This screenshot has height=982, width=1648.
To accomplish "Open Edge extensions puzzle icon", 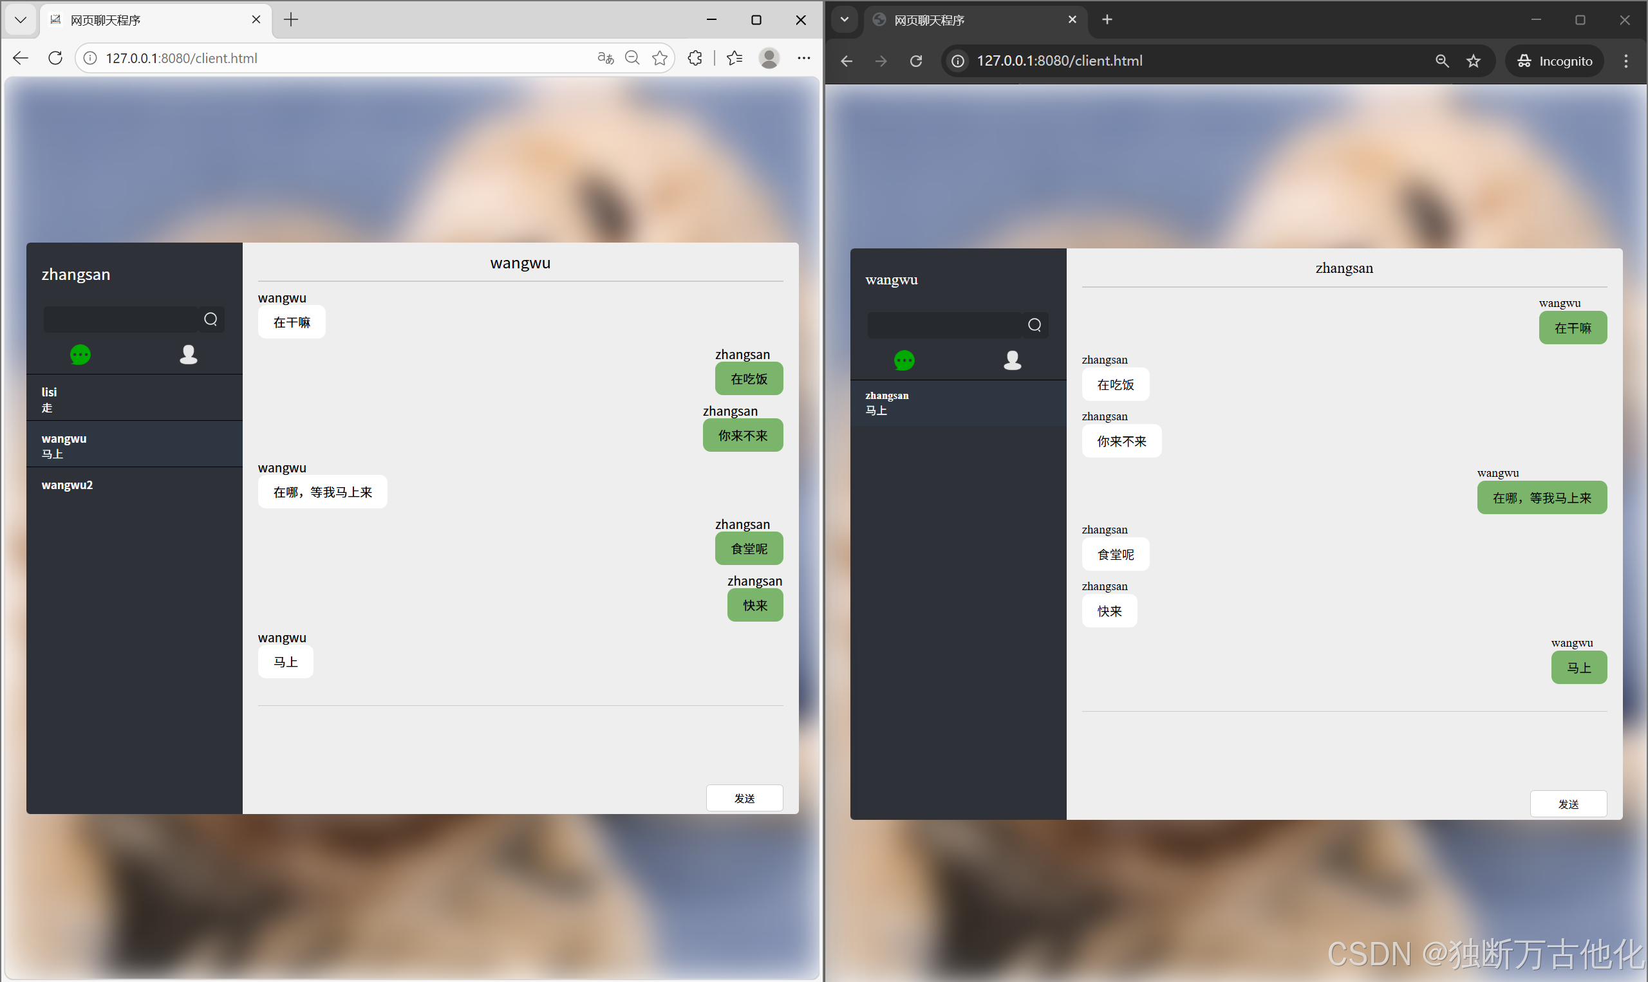I will (x=695, y=58).
